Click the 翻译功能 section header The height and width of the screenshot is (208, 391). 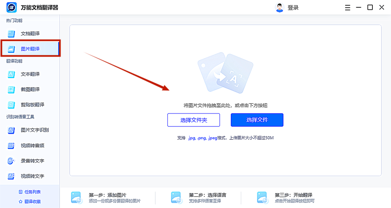tap(14, 61)
